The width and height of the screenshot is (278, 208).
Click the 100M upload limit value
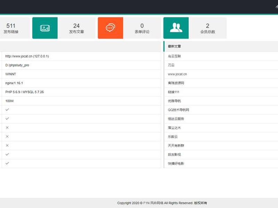[9, 101]
